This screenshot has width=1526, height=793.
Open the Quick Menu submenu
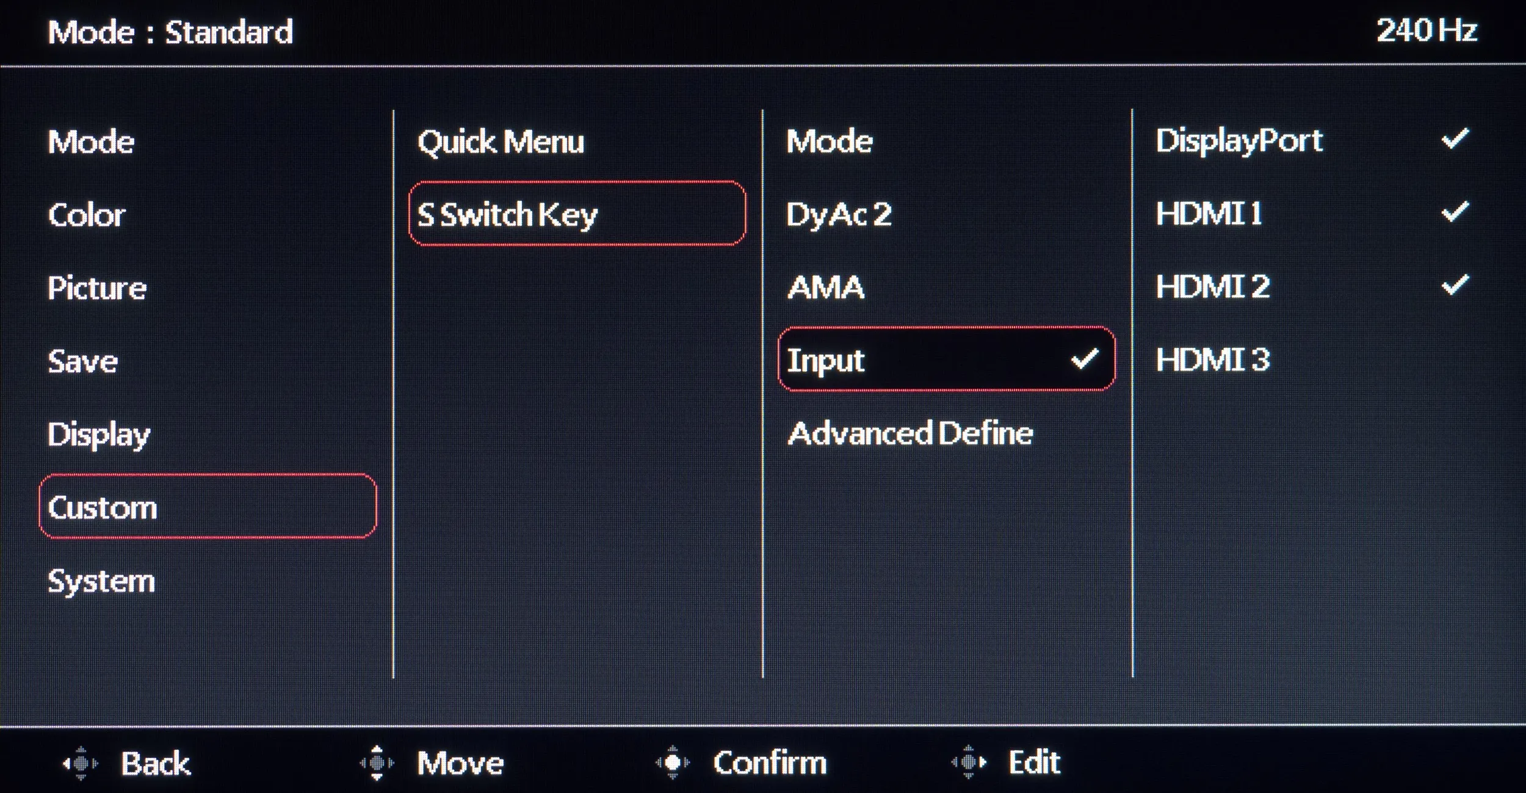click(x=501, y=142)
